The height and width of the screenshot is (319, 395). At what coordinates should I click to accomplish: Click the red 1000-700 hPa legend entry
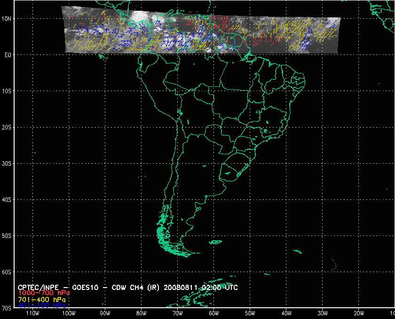pyautogui.click(x=44, y=293)
